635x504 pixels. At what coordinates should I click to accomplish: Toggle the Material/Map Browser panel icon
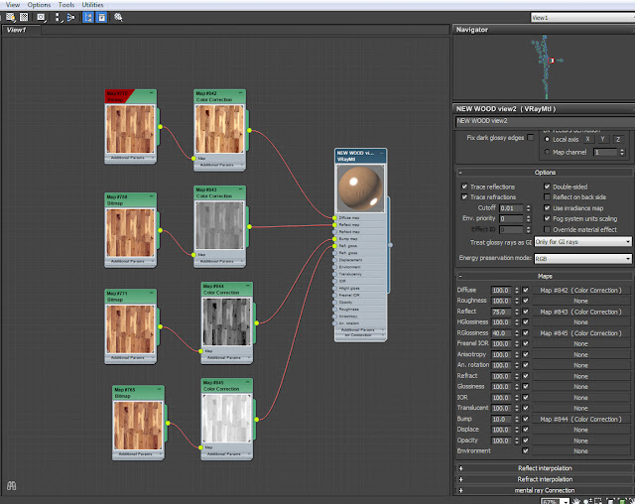(88, 18)
